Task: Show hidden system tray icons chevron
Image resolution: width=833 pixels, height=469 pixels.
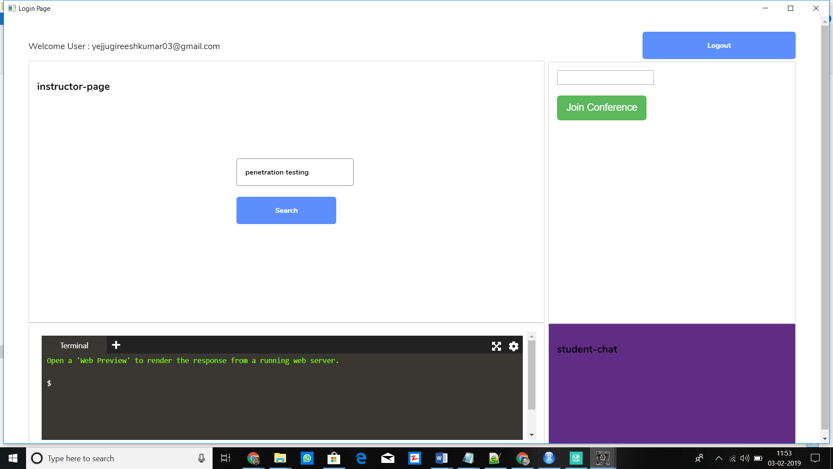Action: point(718,458)
